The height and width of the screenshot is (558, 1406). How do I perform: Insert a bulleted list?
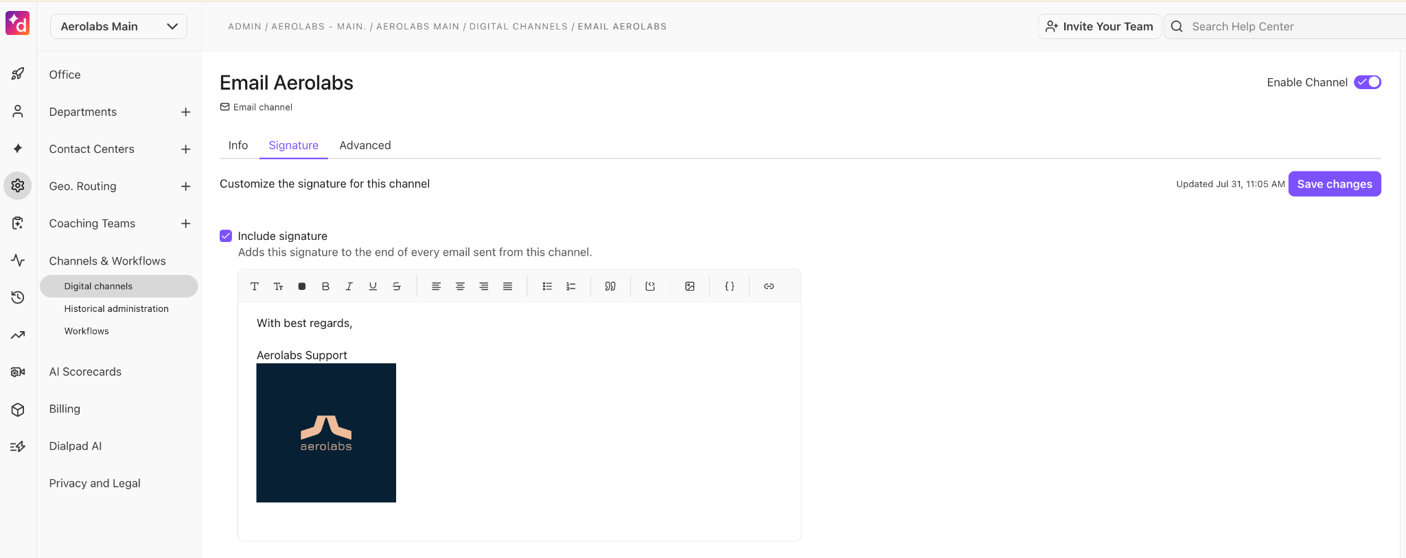click(547, 287)
